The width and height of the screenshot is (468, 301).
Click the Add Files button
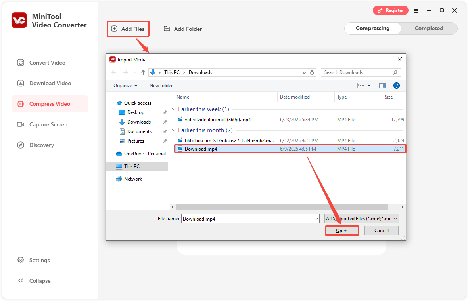coord(128,29)
